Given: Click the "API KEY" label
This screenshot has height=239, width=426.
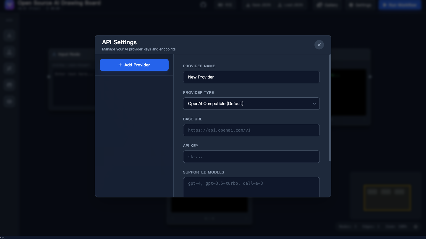Looking at the screenshot, I should (x=191, y=146).
